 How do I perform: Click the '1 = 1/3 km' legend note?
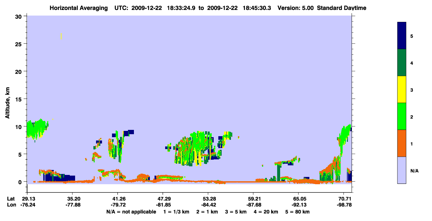(x=176, y=212)
